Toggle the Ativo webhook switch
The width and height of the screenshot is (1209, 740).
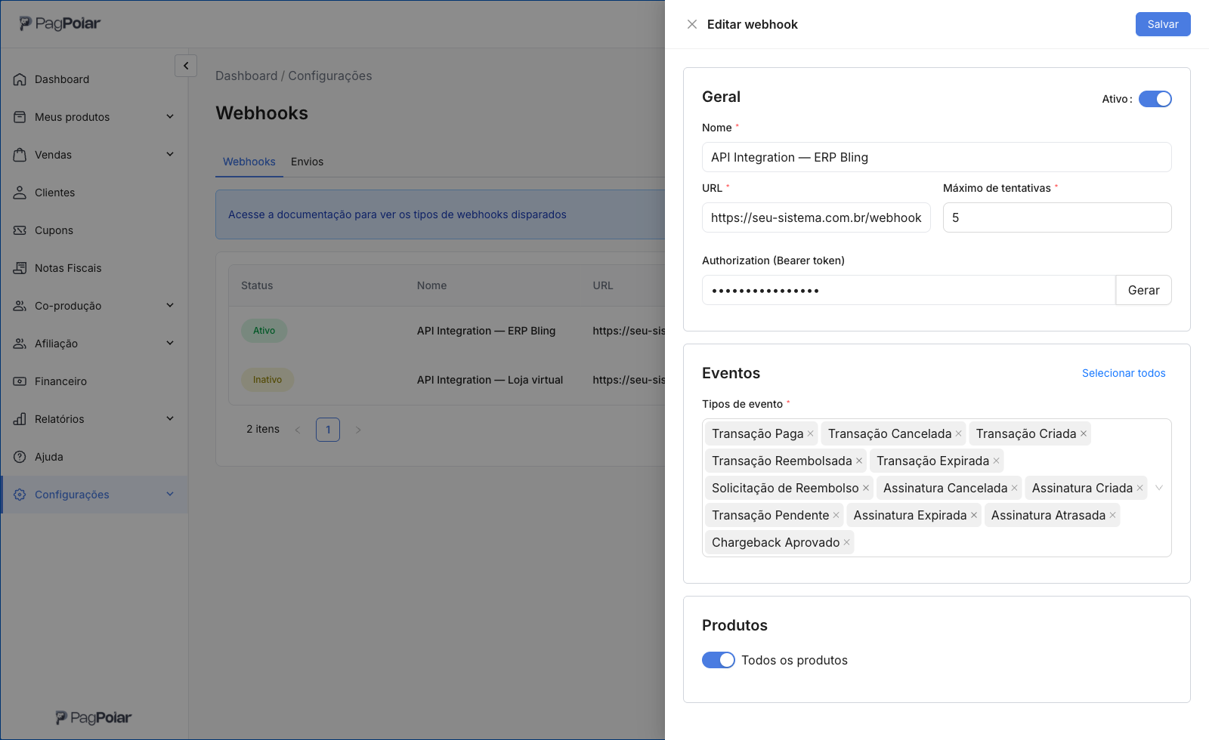(x=1155, y=99)
